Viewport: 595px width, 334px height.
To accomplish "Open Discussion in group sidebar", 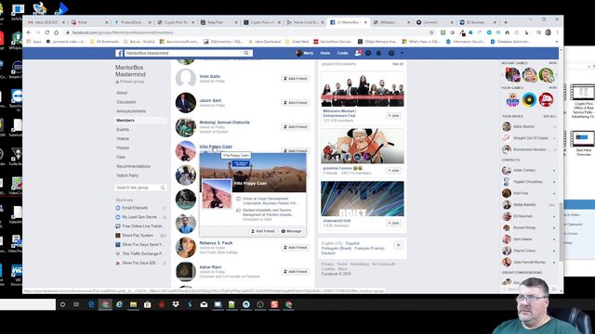I will tap(126, 102).
